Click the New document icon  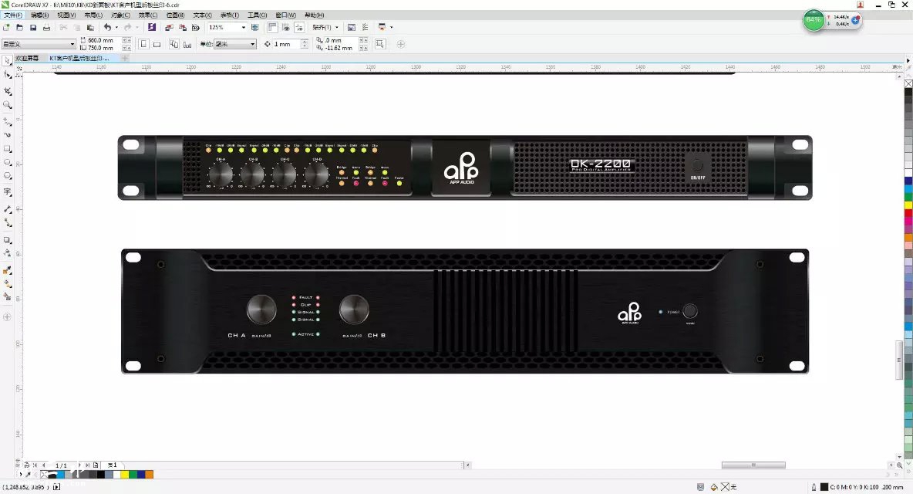(x=6, y=27)
